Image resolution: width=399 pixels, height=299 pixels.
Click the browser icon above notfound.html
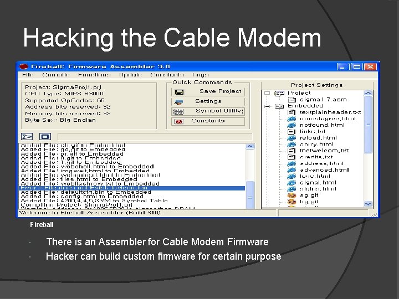[x=291, y=118]
